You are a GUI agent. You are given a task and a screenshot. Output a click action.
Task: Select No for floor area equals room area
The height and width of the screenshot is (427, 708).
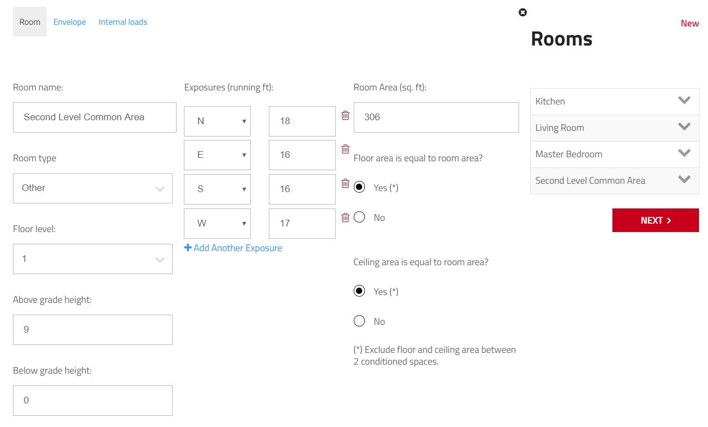359,217
